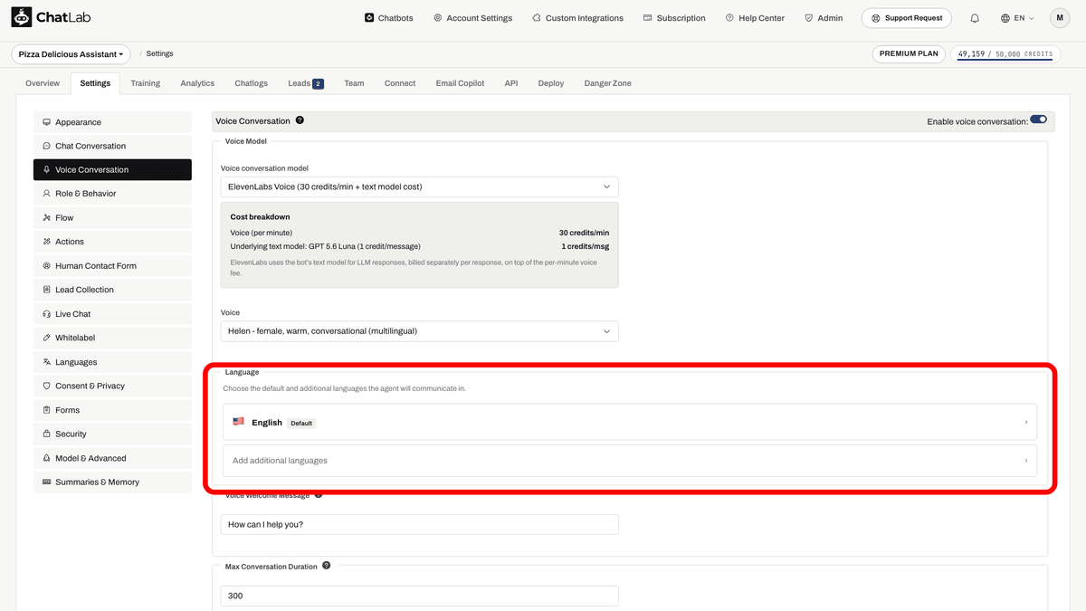The image size is (1086, 611).
Task: Click the Human Contact Form icon
Action: coord(46,266)
